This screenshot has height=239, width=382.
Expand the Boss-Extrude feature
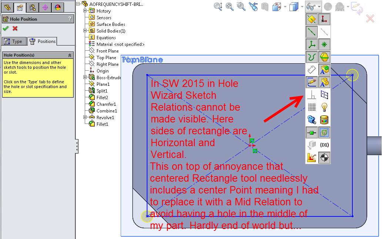pos(85,77)
